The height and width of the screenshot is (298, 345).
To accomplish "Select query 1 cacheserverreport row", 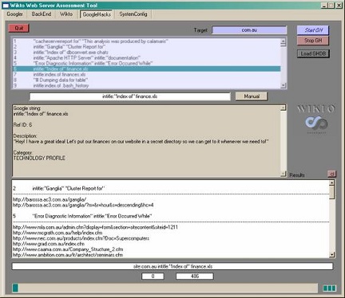I will point(146,41).
